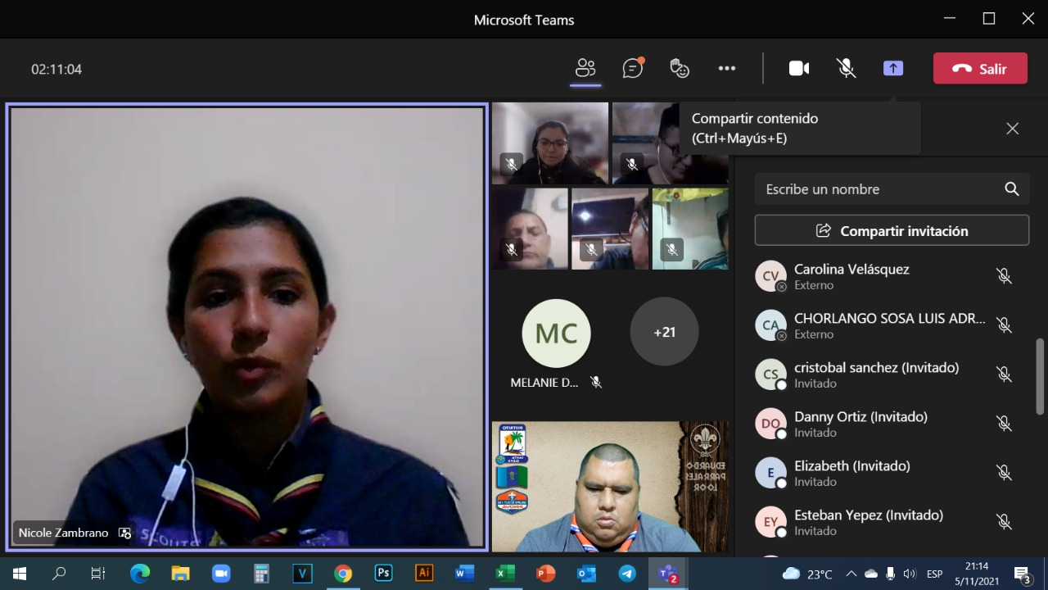This screenshot has width=1048, height=590.
Task: Click the 'Escribe un nombre' search field
Action: (880, 189)
